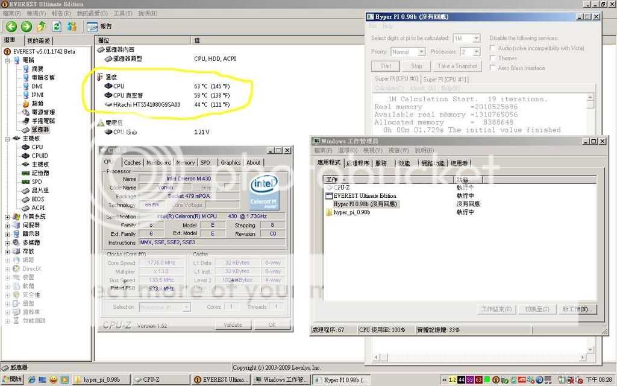Go back with the green left arrow
Screen dimensions: 617x386
(11, 27)
